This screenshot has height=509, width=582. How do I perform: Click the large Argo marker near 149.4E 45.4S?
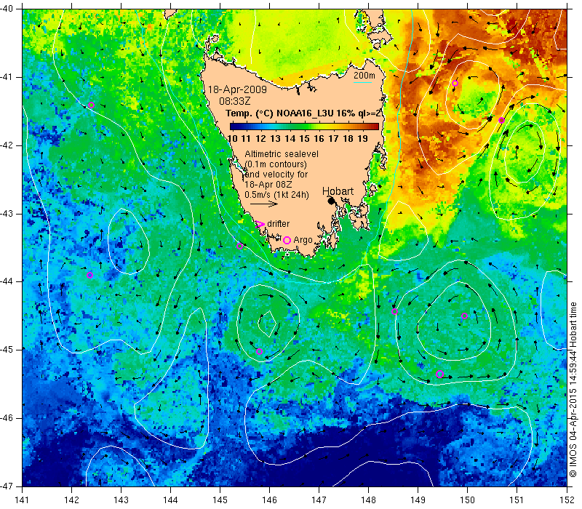click(439, 374)
